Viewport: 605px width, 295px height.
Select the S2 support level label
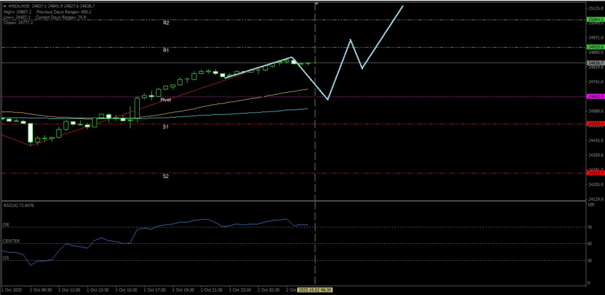(165, 176)
